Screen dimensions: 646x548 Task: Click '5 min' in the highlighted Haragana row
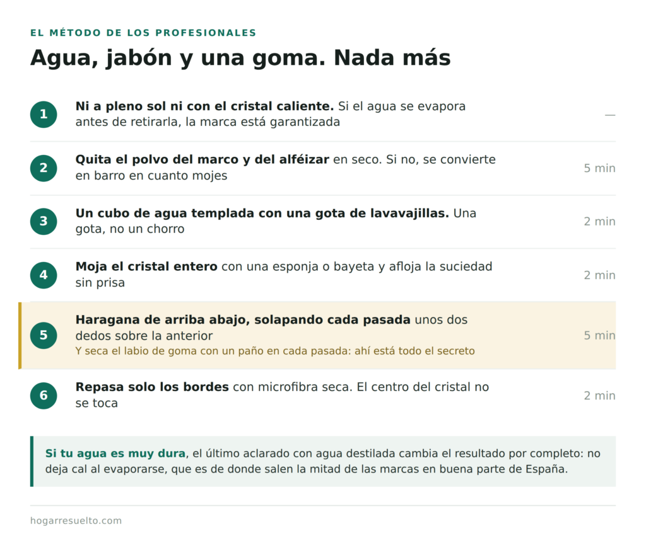[599, 335]
